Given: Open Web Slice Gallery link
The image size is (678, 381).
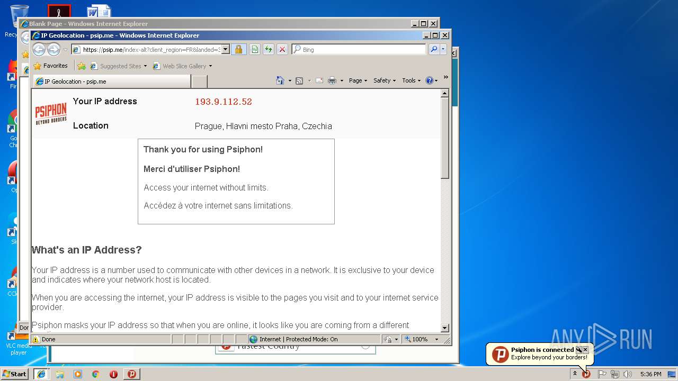Looking at the screenshot, I should (180, 66).
